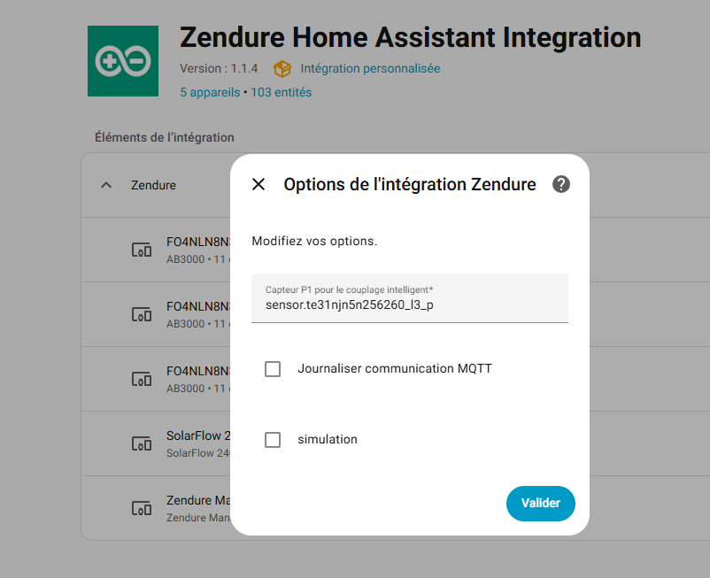This screenshot has height=578, width=710.
Task: Click the Zendure Manager device icon
Action: point(142,508)
